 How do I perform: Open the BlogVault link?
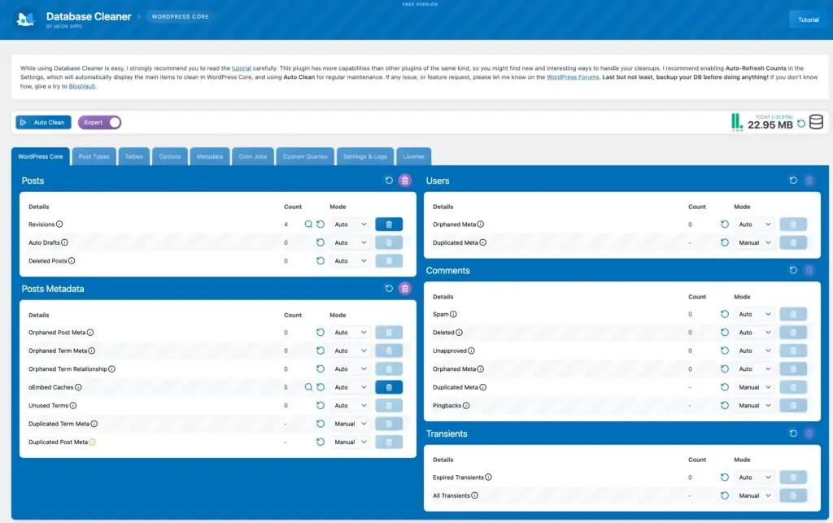click(x=82, y=86)
